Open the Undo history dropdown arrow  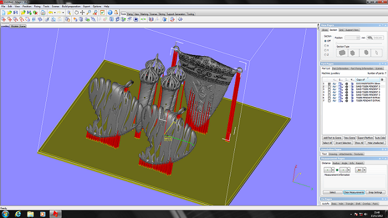(x=55, y=13)
